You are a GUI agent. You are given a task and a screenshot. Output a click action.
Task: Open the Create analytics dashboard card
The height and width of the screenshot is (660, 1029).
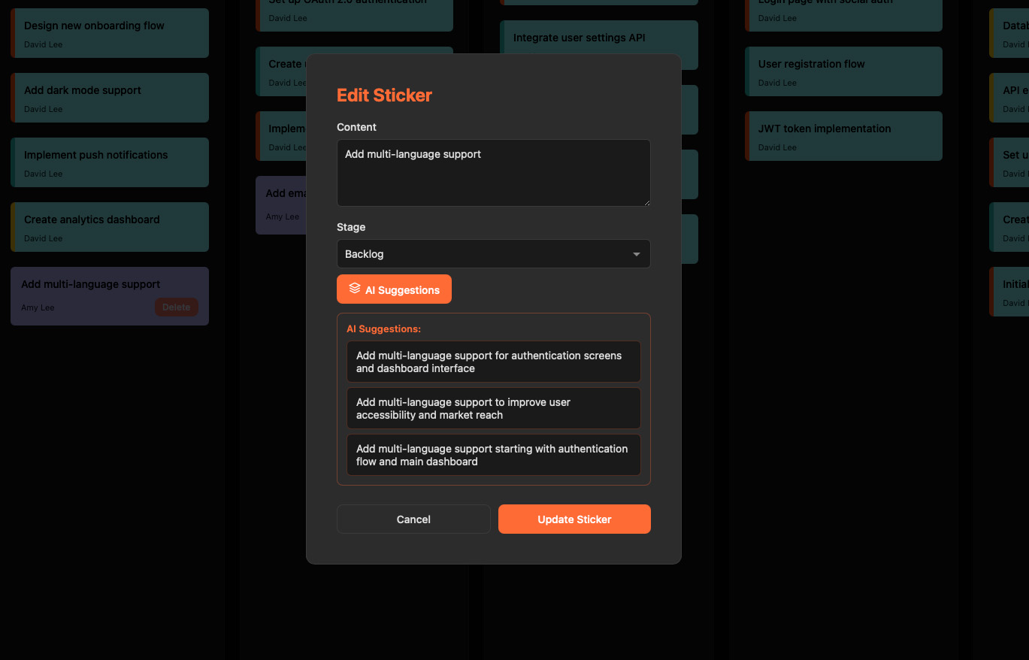(x=109, y=226)
